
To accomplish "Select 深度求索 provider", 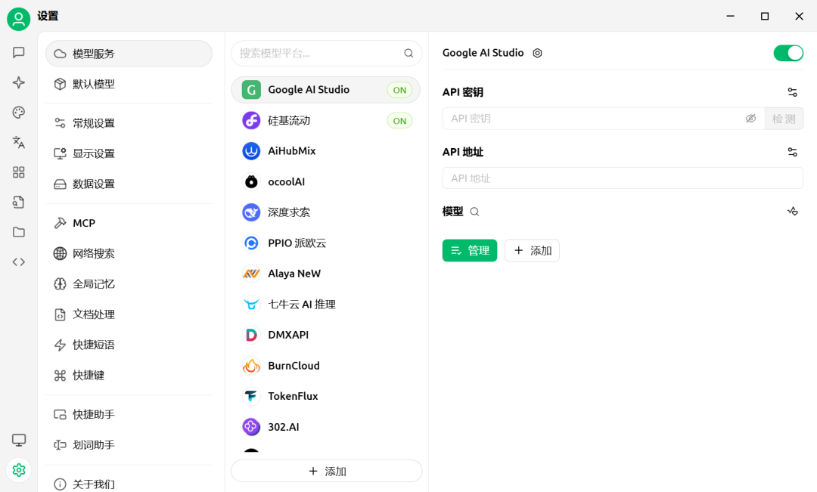I will click(325, 212).
